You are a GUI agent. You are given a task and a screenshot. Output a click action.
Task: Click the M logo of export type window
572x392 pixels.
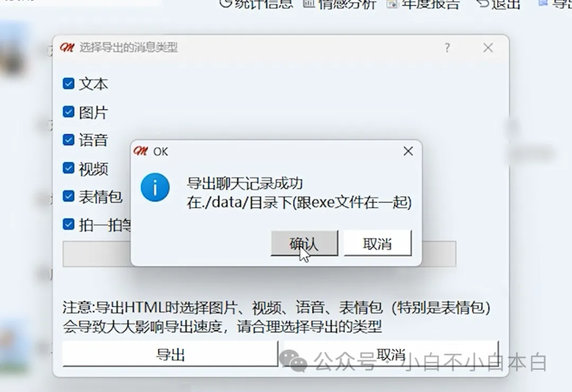67,47
